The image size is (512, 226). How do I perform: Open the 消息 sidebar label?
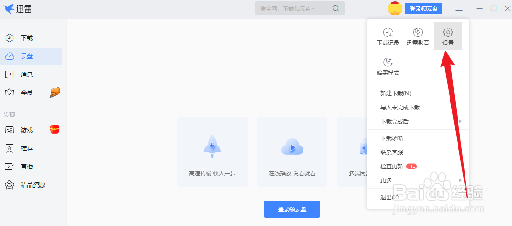27,74
